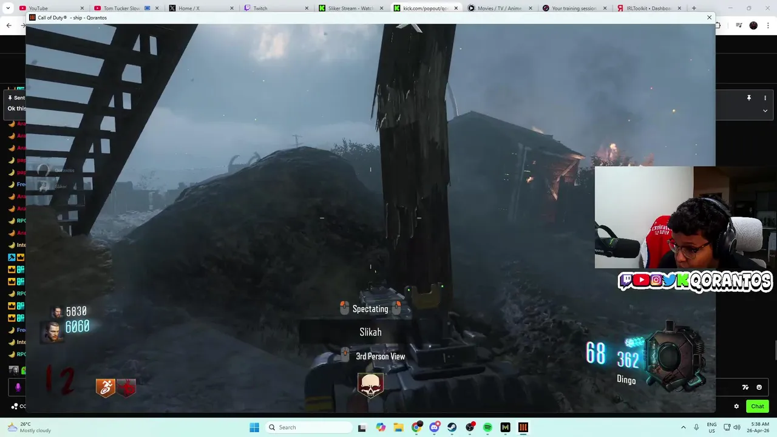
Task: Click the gadget equipment icon at bottom right
Action: tap(674, 358)
